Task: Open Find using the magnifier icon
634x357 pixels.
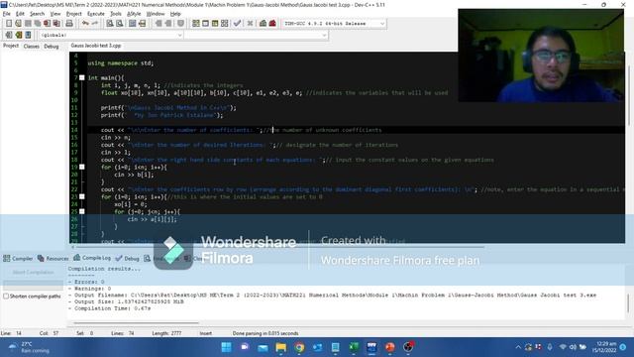Action: [110, 24]
